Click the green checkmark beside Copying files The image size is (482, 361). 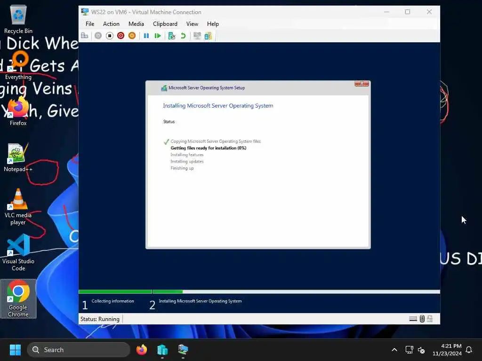(x=166, y=141)
